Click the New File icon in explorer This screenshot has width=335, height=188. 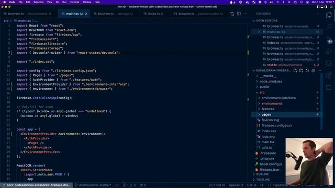click(295, 70)
